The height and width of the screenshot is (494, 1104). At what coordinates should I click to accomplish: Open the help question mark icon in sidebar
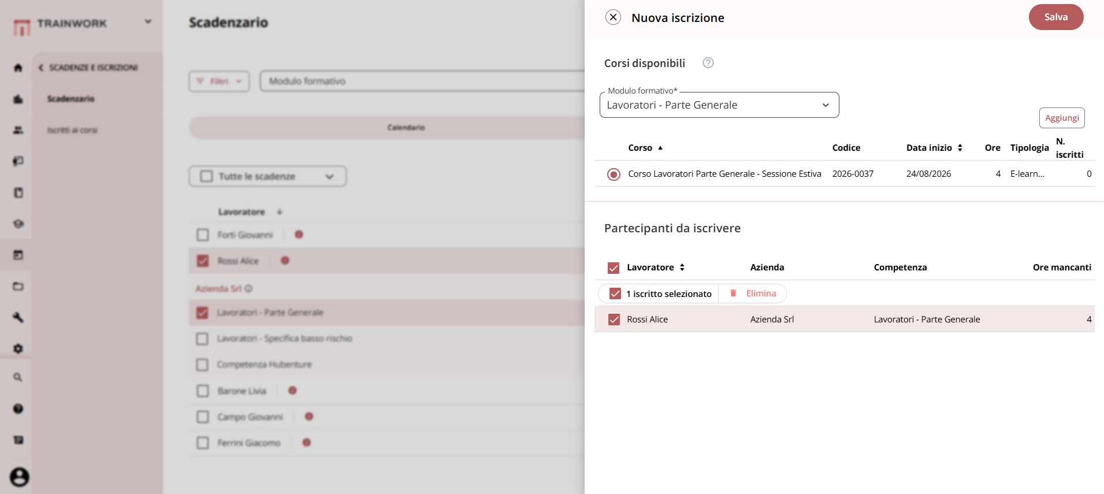point(18,408)
